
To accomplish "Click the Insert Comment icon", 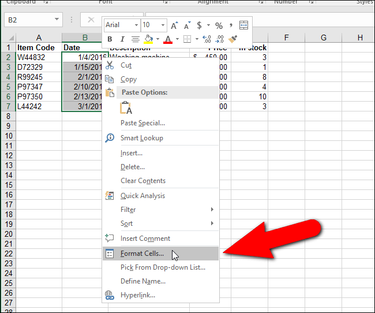I will [x=109, y=238].
